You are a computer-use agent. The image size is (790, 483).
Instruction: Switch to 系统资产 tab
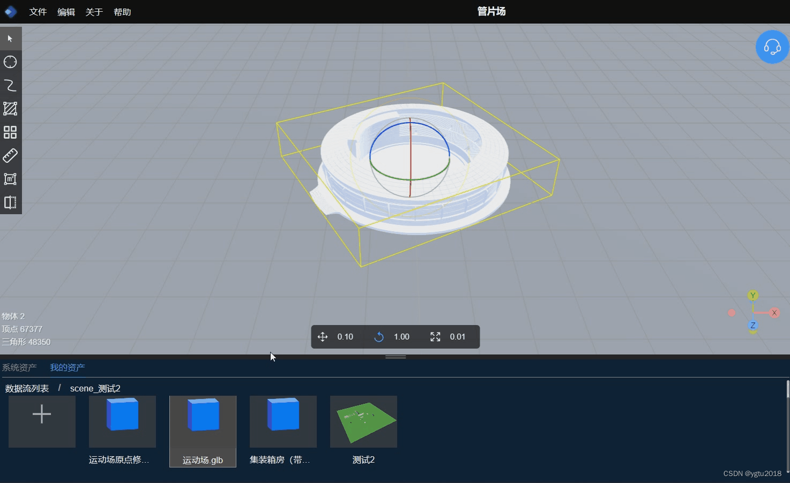[x=19, y=367]
